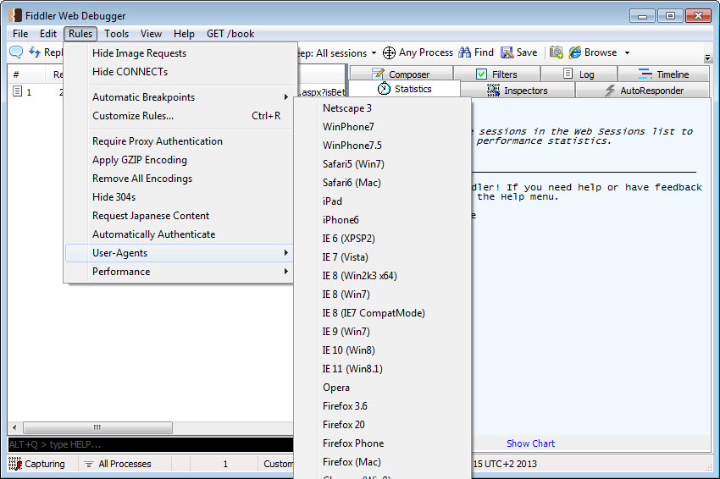
Task: Open the Help menu
Action: (x=184, y=34)
